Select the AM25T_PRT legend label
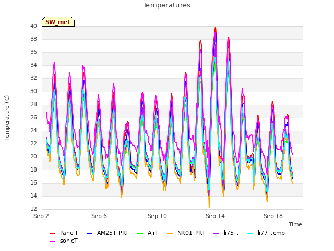Image resolution: width=334 pixels, height=251 pixels. coord(113,233)
